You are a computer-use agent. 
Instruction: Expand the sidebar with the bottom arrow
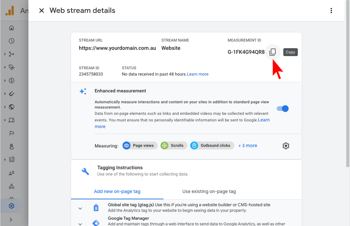[x=11, y=220]
